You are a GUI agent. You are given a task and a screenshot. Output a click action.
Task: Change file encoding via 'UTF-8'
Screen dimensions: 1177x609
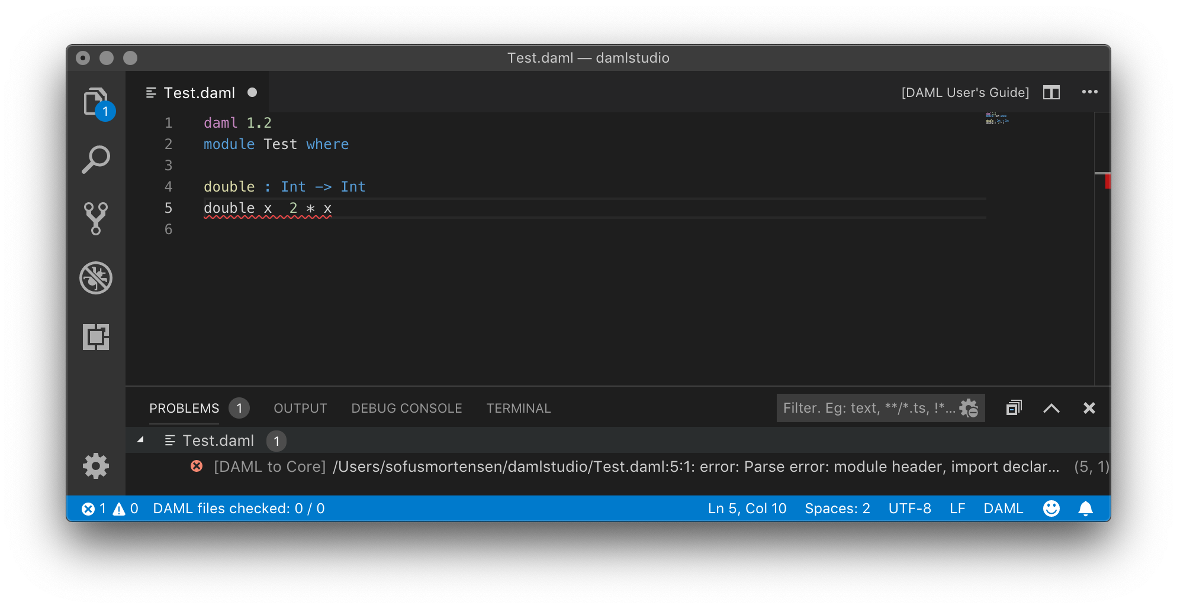[909, 508]
